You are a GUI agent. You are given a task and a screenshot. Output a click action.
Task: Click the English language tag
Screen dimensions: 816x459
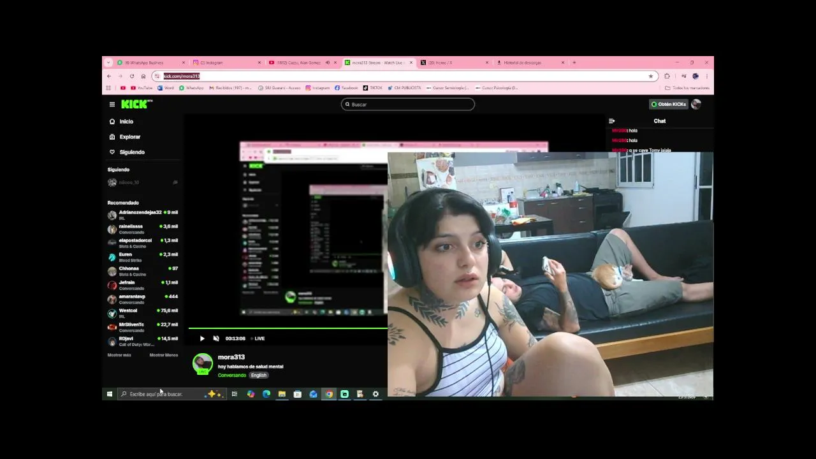tap(259, 375)
